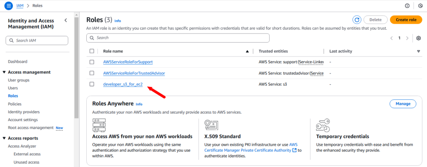
Task: Click the New badge beside Root access management
Action: pos(59,128)
